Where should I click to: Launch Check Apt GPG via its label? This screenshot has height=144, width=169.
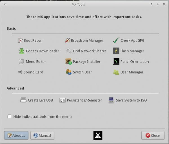(x=132, y=40)
